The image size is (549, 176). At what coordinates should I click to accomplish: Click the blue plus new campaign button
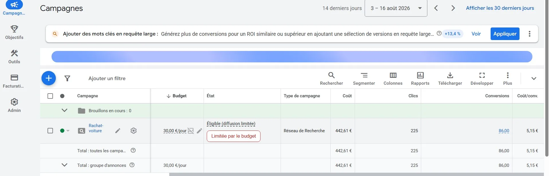tap(49, 78)
